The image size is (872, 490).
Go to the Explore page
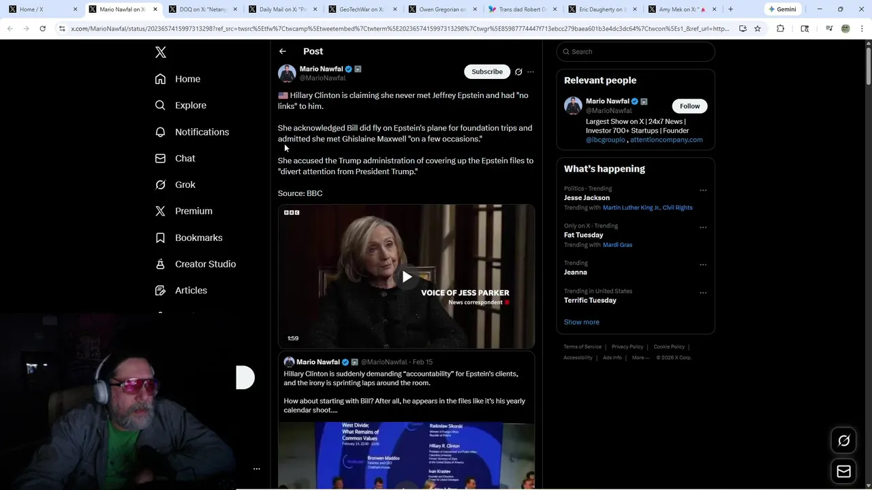click(180, 105)
